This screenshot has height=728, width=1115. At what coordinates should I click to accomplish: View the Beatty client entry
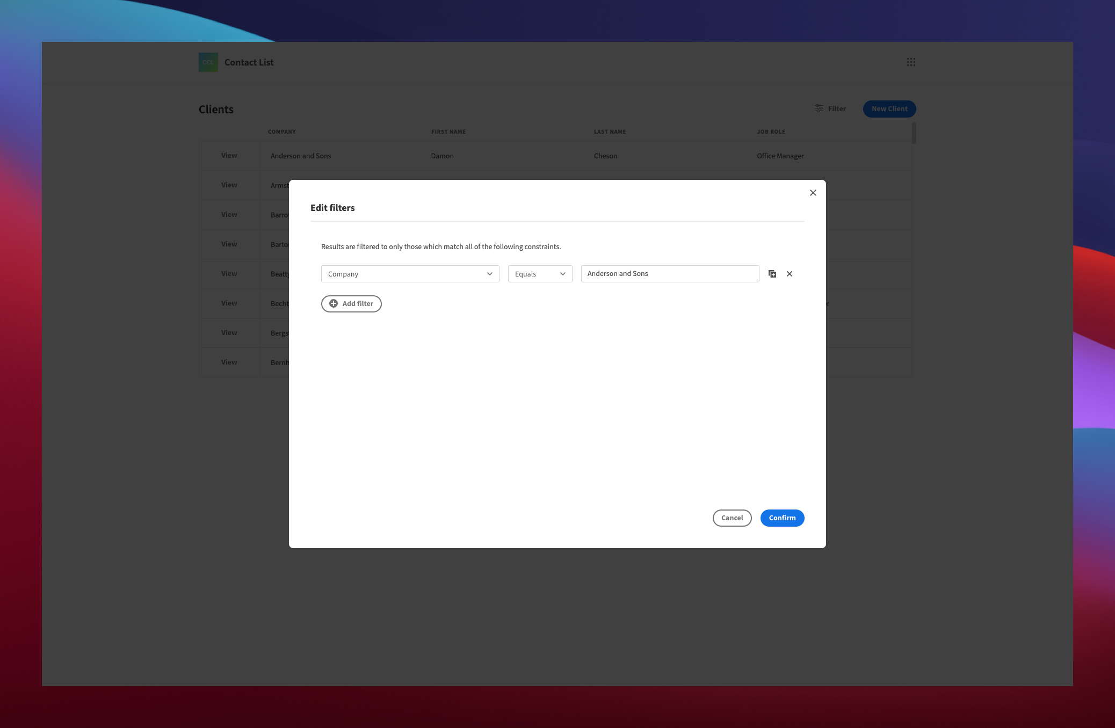click(x=229, y=273)
